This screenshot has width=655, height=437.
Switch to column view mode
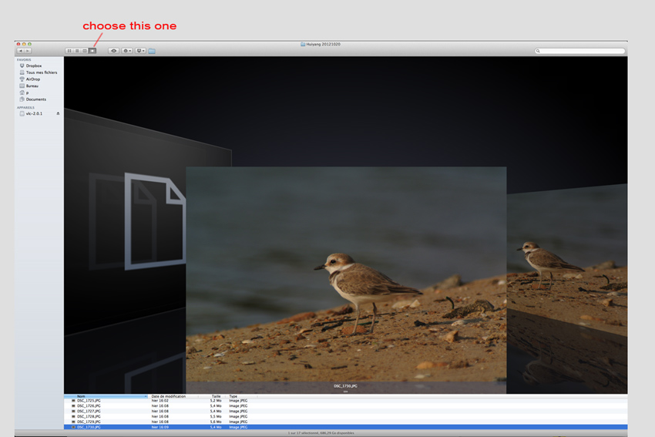pos(85,51)
